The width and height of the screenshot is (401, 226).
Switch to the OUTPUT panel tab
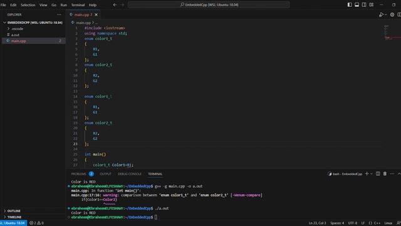[x=105, y=174]
